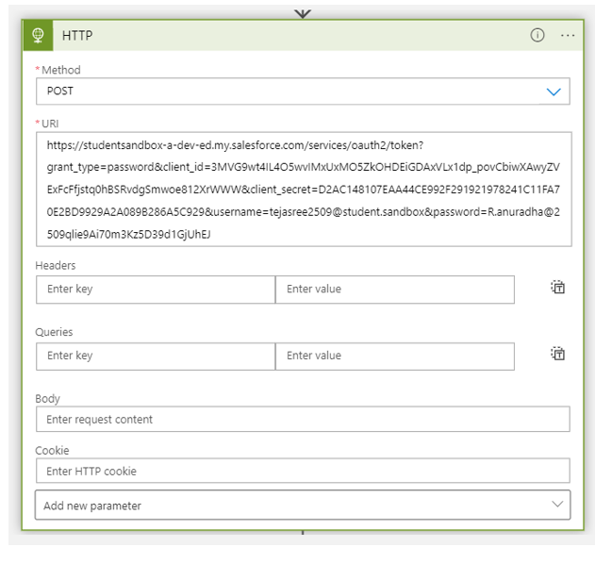Select the Queries Enter value field

click(x=394, y=356)
